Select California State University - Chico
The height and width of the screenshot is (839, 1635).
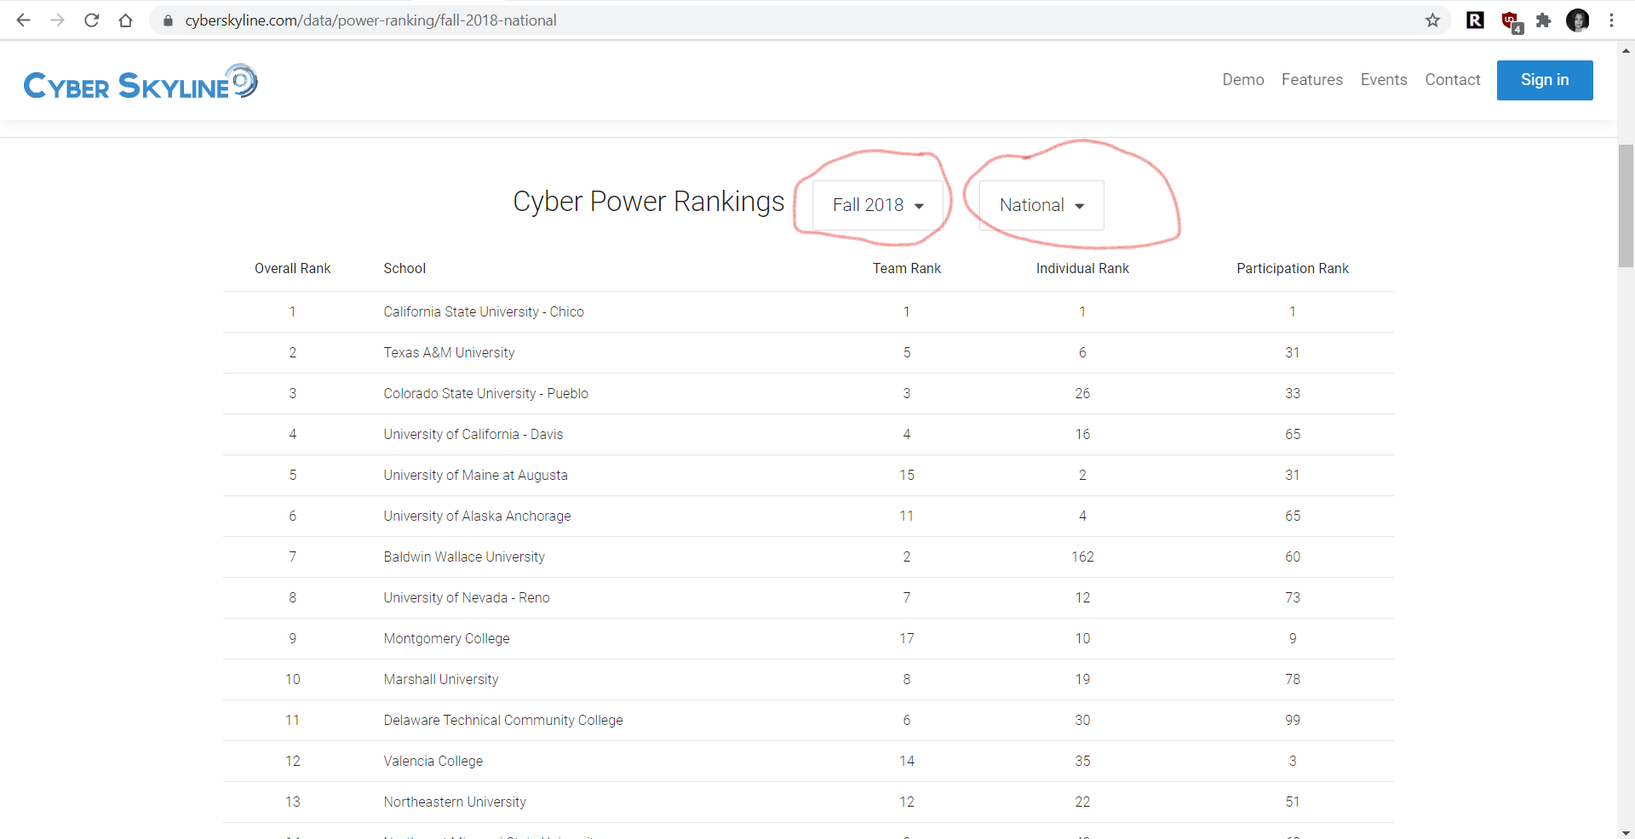484,311
